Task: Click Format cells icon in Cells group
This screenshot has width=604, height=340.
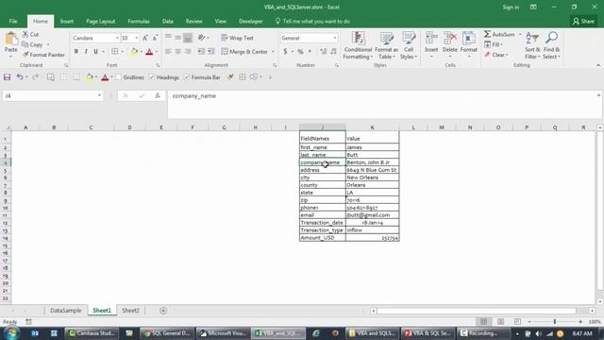Action: click(469, 39)
